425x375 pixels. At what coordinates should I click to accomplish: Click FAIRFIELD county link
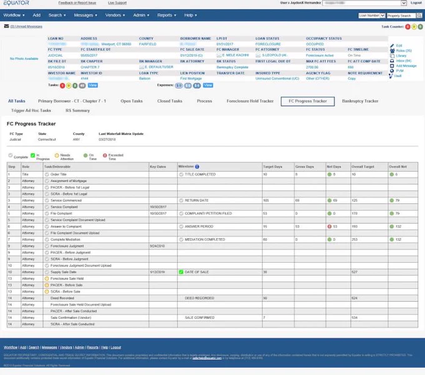(x=147, y=44)
